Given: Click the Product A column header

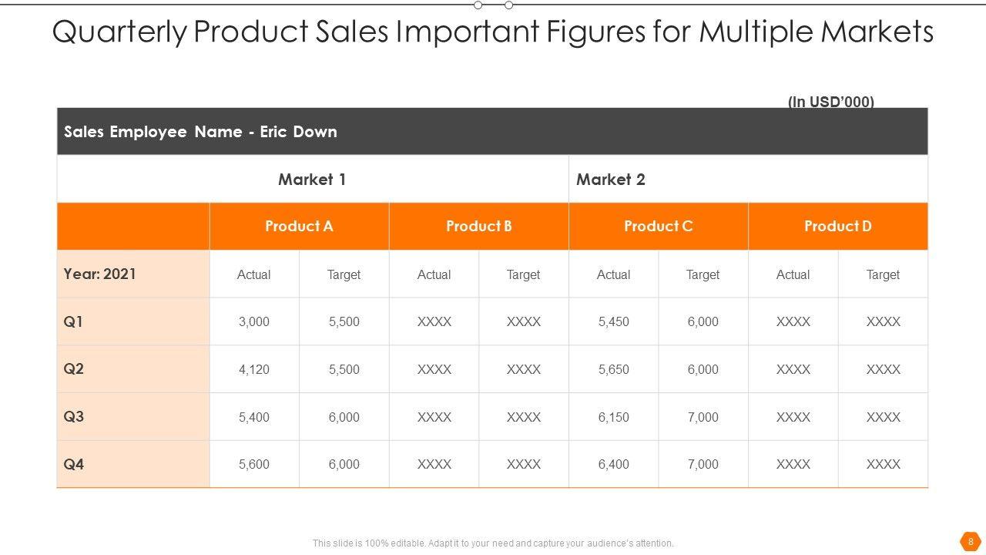Looking at the screenshot, I should pos(299,227).
